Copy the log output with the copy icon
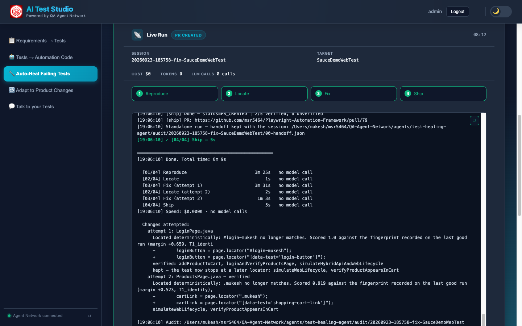Viewport: 522px width, 326px height. click(x=474, y=121)
